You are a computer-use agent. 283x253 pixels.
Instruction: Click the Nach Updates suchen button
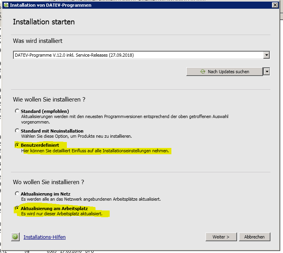(x=224, y=72)
